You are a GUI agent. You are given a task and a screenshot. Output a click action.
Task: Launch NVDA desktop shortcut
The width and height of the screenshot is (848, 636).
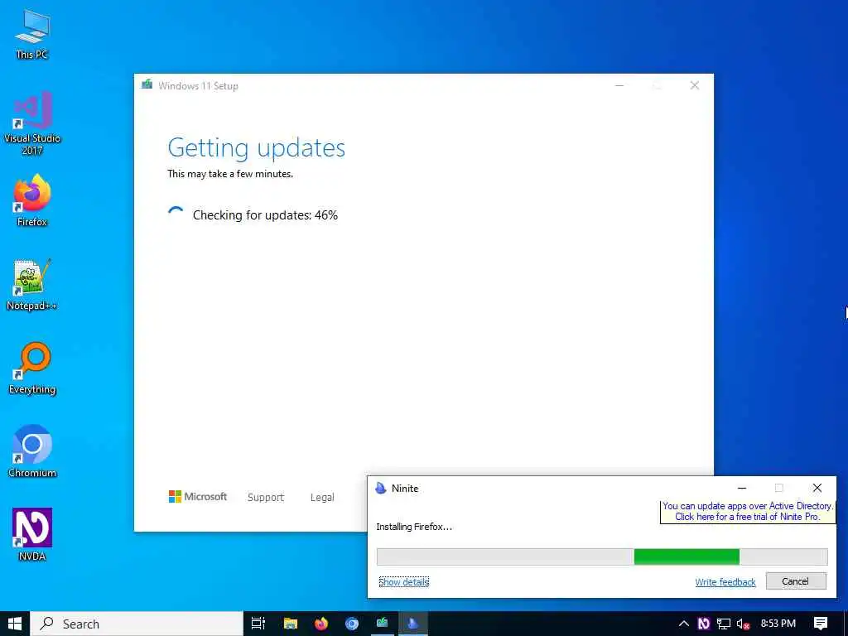coord(32,535)
